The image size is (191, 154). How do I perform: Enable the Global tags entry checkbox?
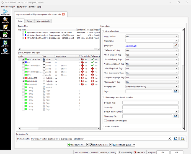23,87
